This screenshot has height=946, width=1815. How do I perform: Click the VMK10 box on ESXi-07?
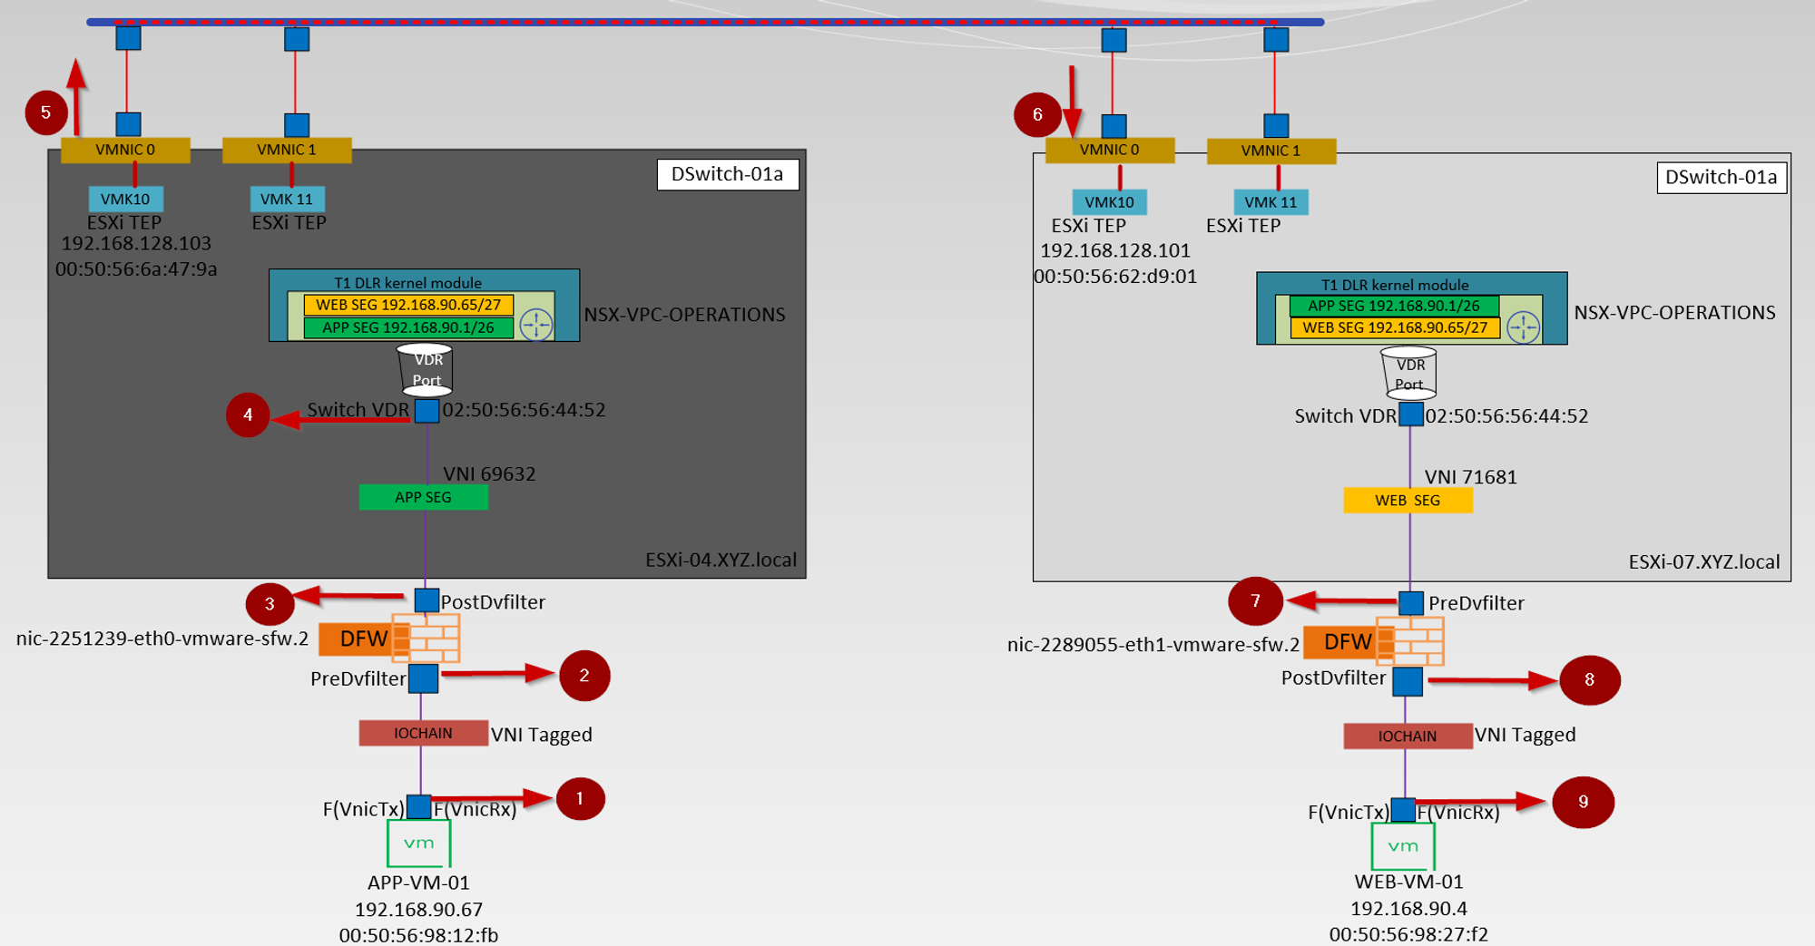pyautogui.click(x=1109, y=202)
